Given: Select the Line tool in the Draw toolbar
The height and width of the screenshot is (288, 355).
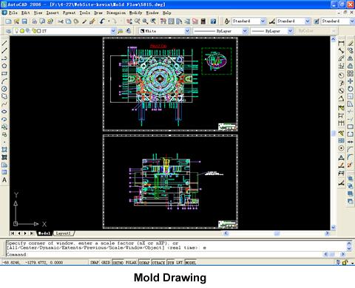Looking at the screenshot, I should 4,44.
